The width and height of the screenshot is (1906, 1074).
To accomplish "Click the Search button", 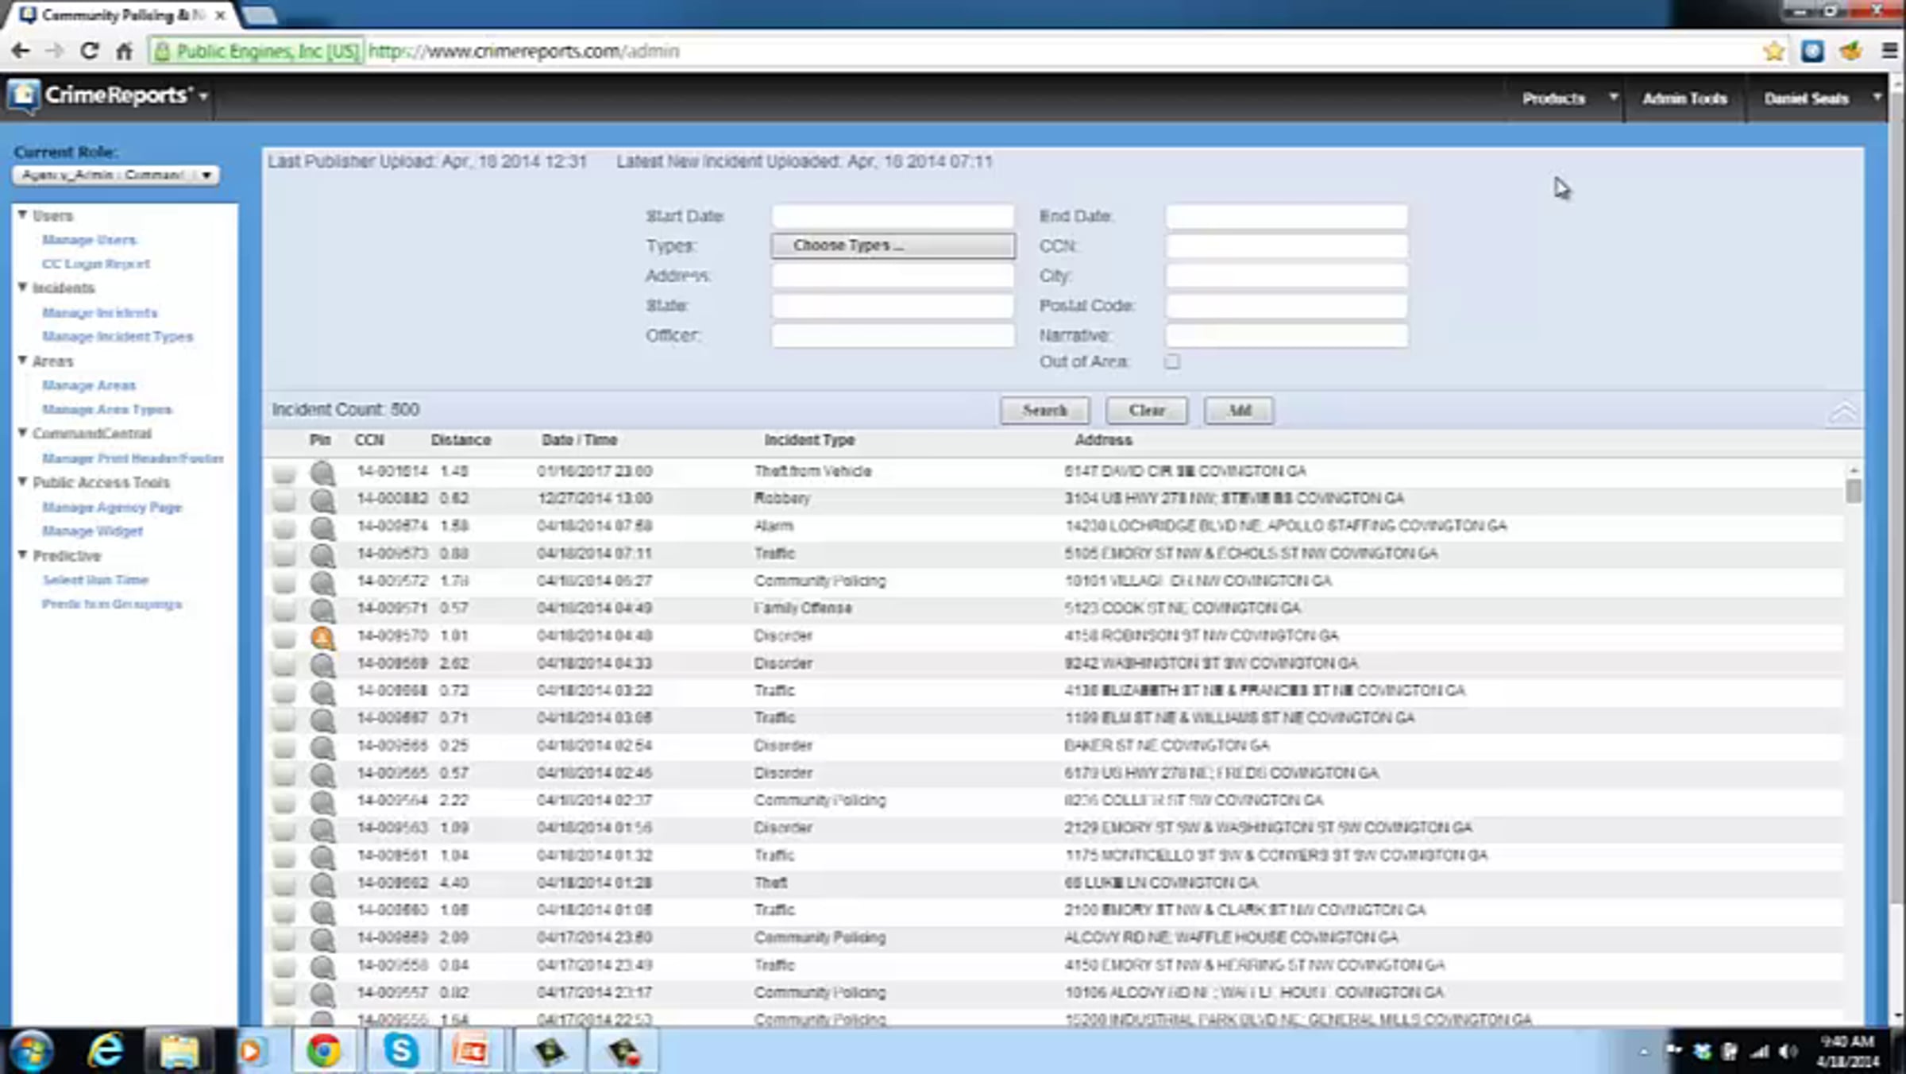I will coord(1044,411).
